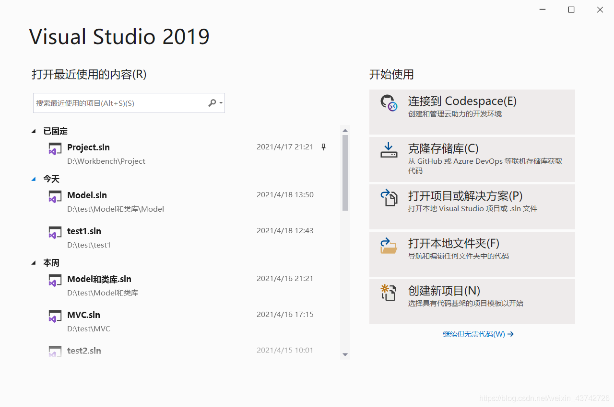This screenshot has height=407, width=614.
Task: Click the Project.sln solution icon
Action: pos(55,148)
